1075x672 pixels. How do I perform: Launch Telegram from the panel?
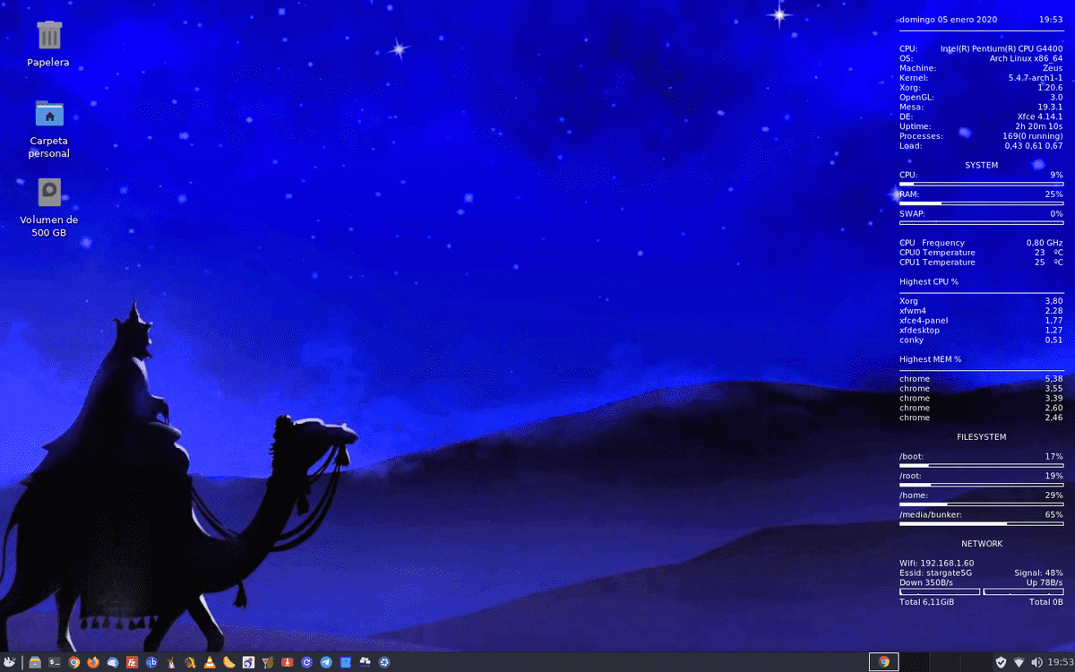tap(326, 662)
